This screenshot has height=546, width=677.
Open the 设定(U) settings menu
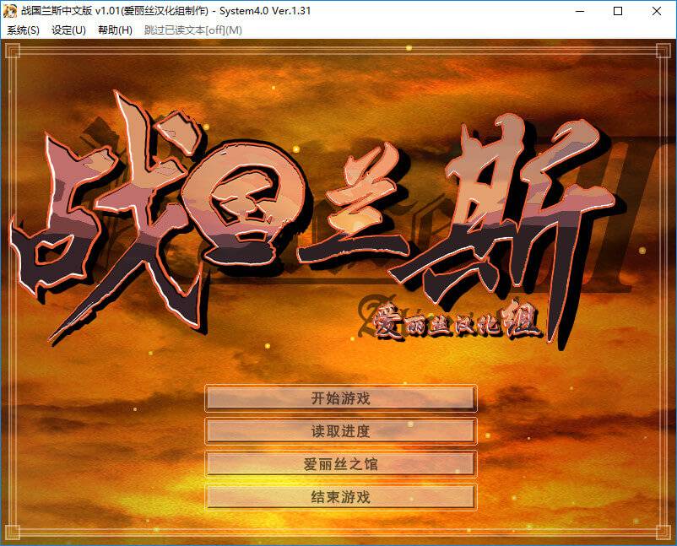point(68,30)
